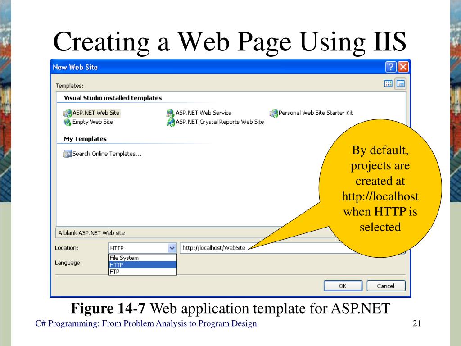Click the OK button
The height and width of the screenshot is (346, 461).
point(343,286)
